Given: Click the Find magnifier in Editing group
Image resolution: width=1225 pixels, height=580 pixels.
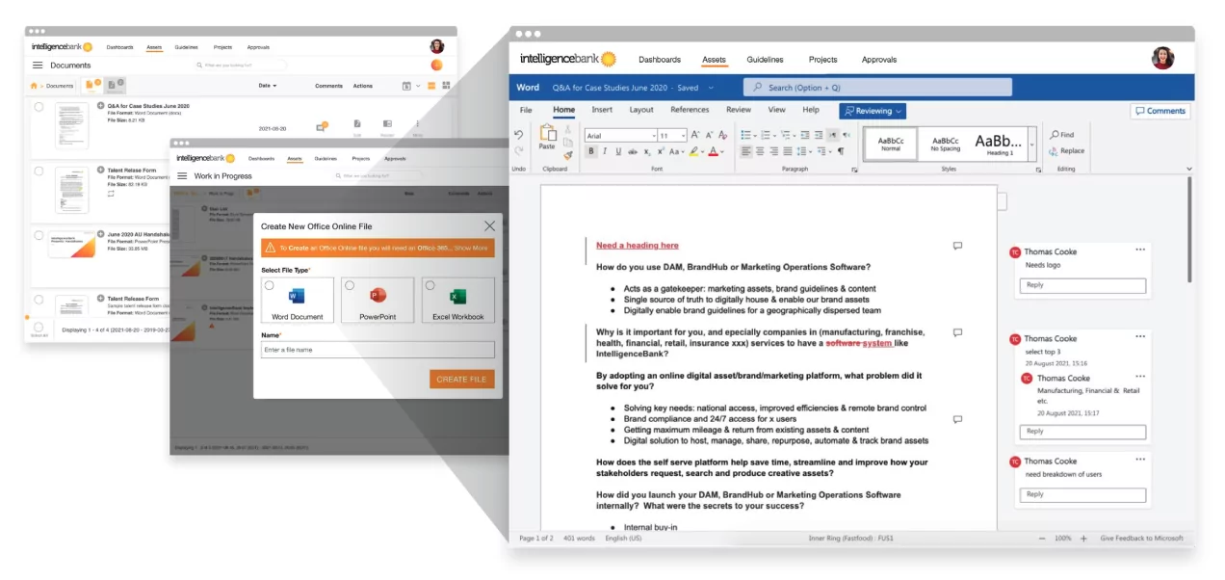Looking at the screenshot, I should (1056, 135).
